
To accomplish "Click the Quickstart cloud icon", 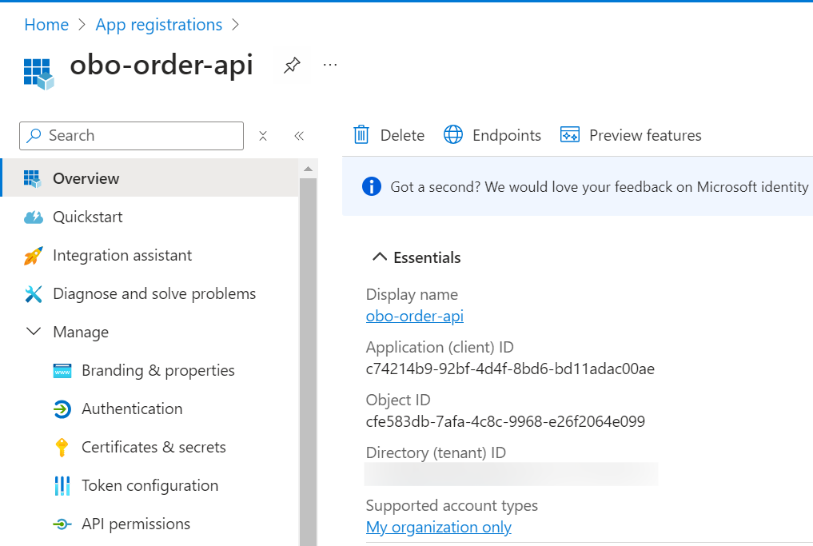I will pos(34,217).
